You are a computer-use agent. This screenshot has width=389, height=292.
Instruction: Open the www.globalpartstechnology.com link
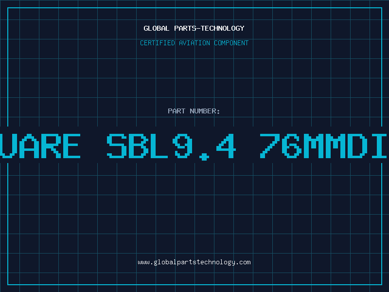[194, 262]
